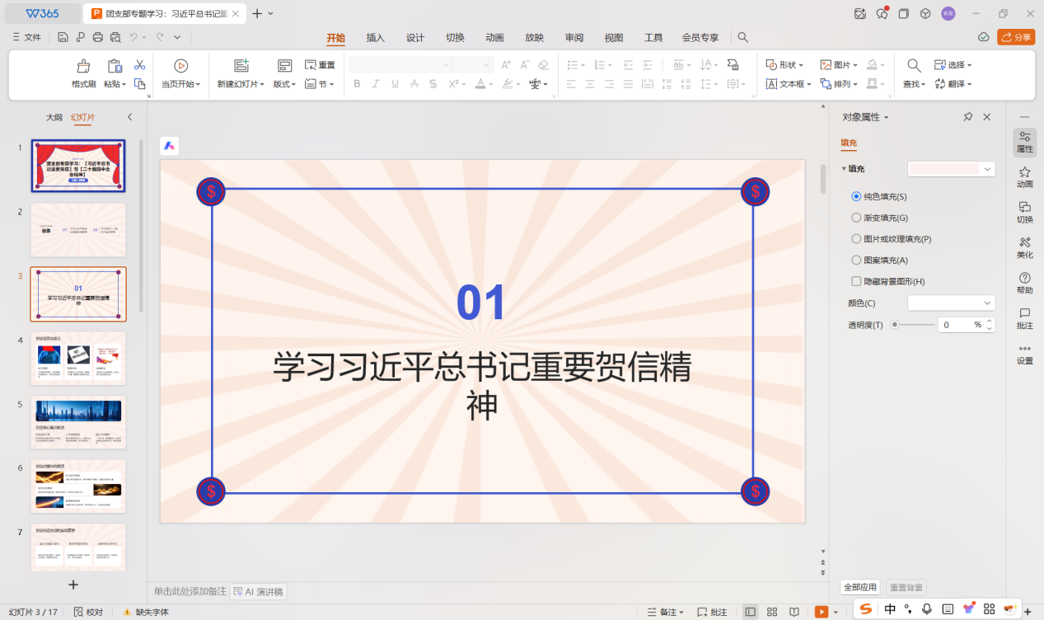The width and height of the screenshot is (1044, 620).
Task: Click the New Slide (新建幻灯片) icon
Action: tap(241, 67)
